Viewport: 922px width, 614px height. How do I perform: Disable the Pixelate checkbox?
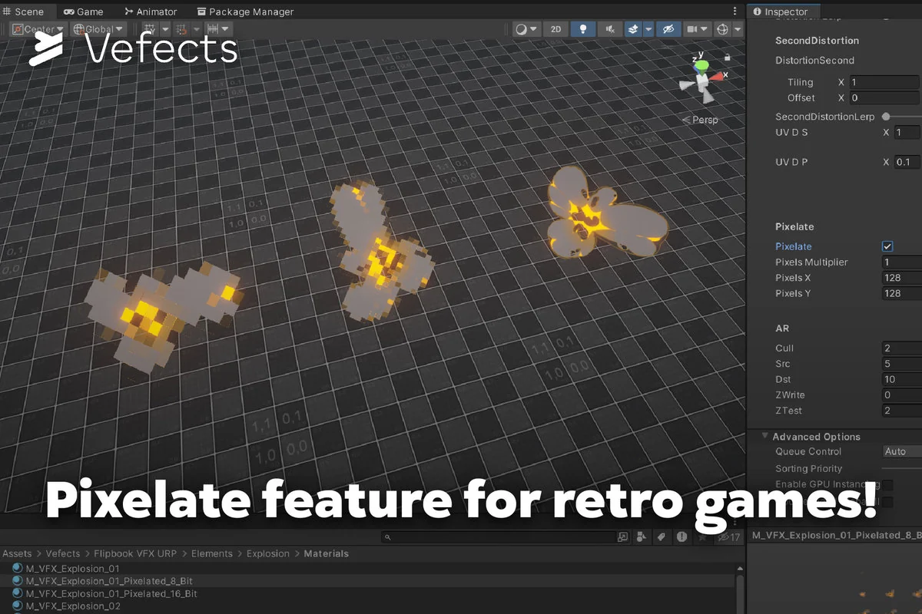click(887, 246)
